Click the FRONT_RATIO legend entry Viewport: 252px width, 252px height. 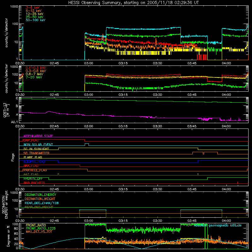(x=36, y=225)
